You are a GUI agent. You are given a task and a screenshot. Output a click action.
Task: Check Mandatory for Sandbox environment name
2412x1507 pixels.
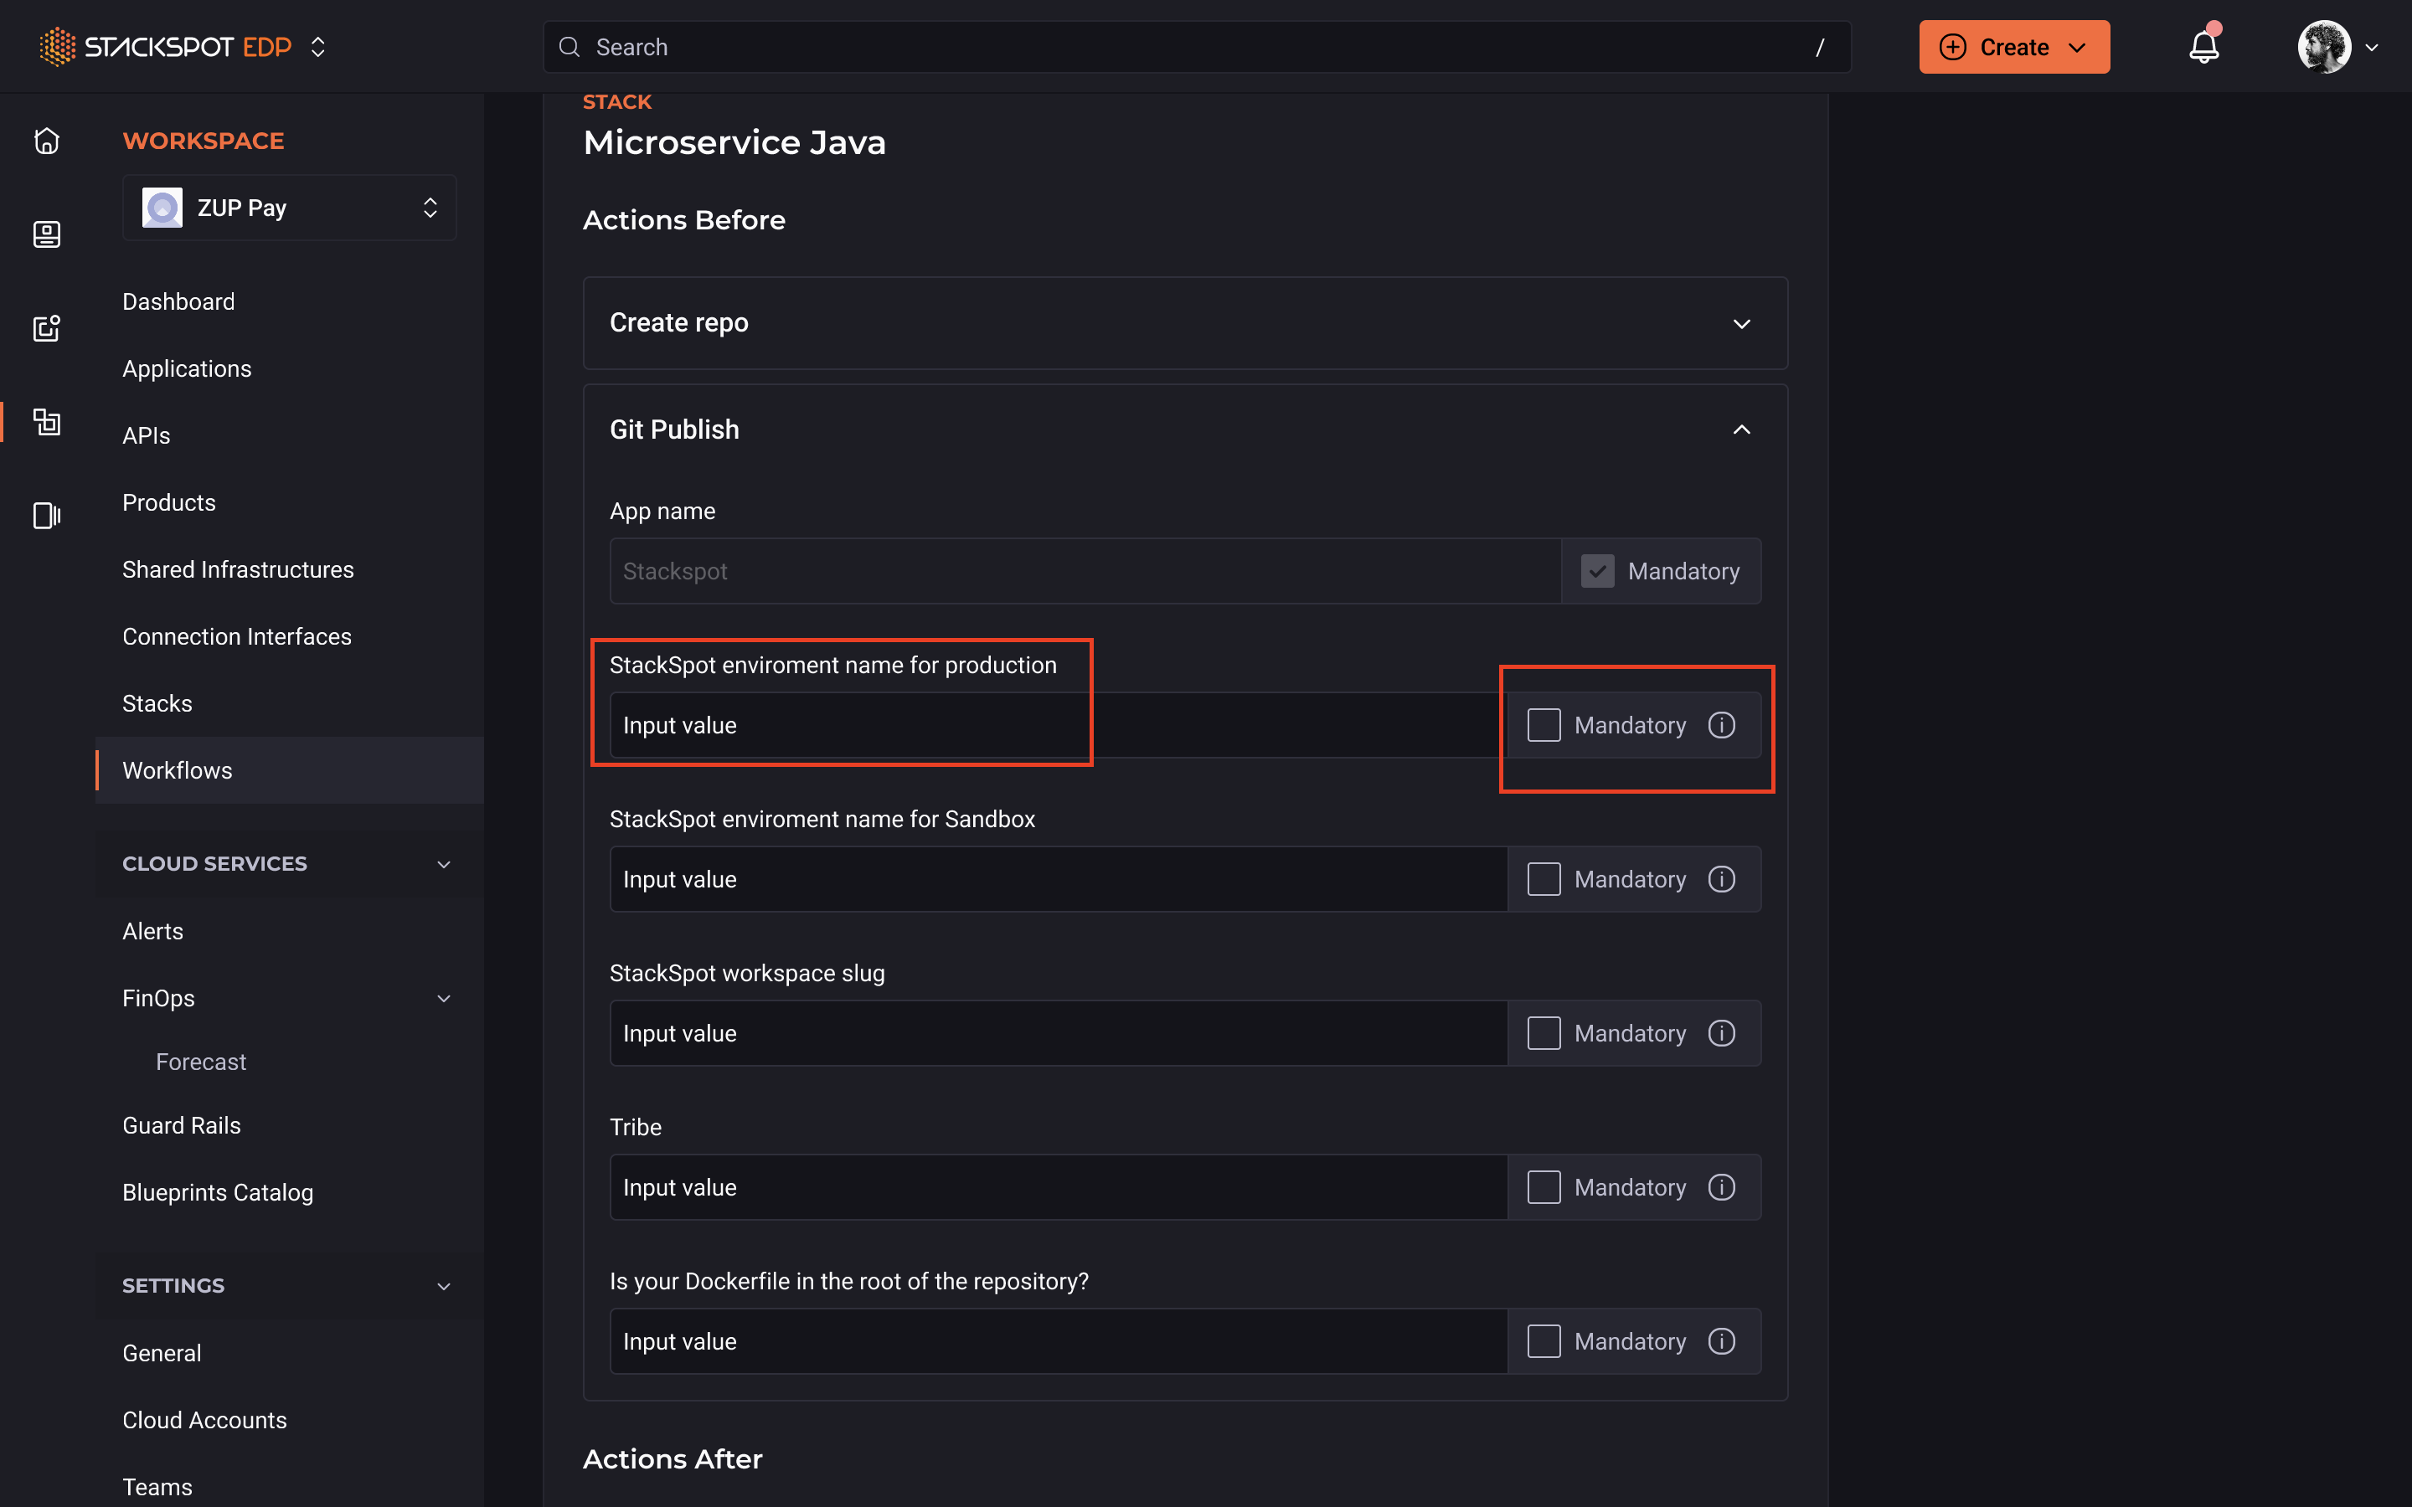(1544, 879)
